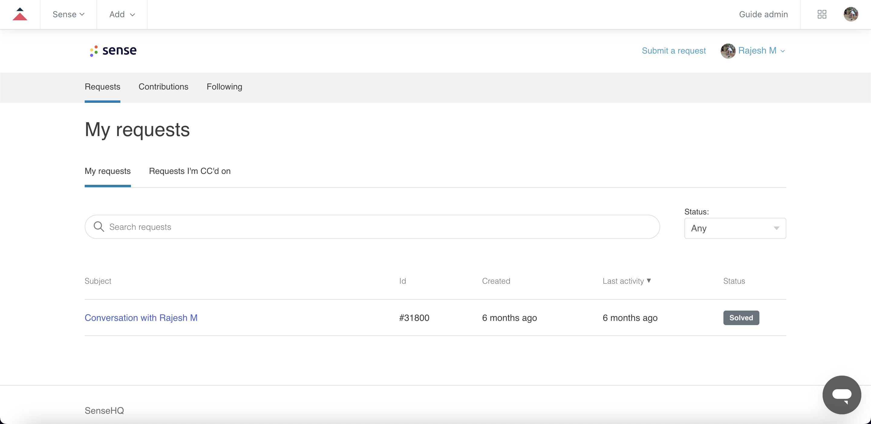Click Rajesh M's avatar picture in header
The image size is (871, 424).
click(728, 51)
